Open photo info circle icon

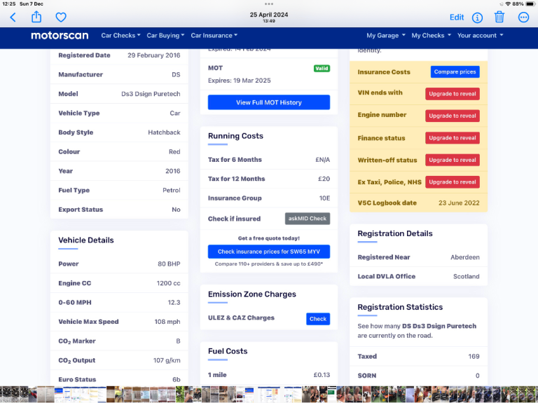pyautogui.click(x=477, y=18)
